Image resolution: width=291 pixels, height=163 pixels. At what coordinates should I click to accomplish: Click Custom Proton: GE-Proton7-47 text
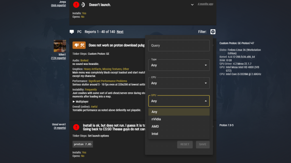[236, 43]
